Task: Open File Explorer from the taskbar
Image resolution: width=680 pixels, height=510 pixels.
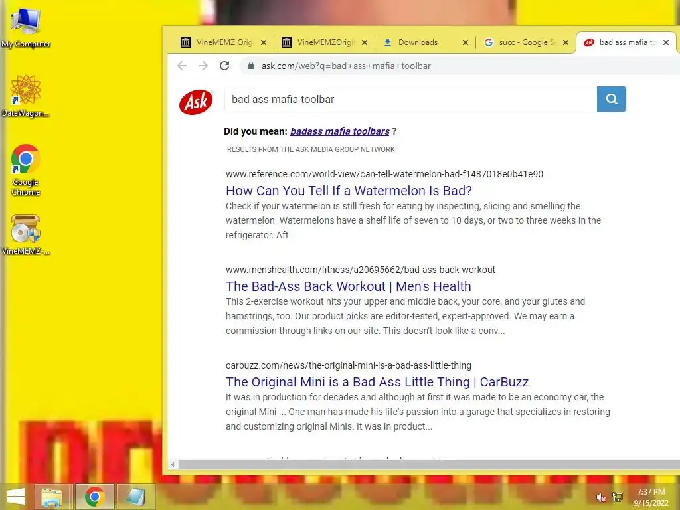Action: coord(52,497)
